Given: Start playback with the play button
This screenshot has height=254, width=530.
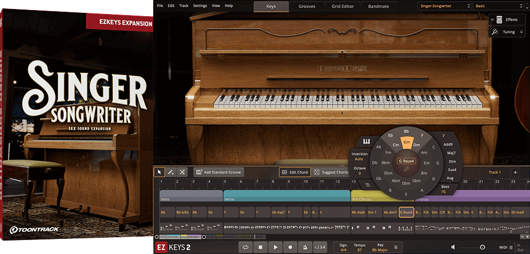Looking at the screenshot, I should (275, 247).
